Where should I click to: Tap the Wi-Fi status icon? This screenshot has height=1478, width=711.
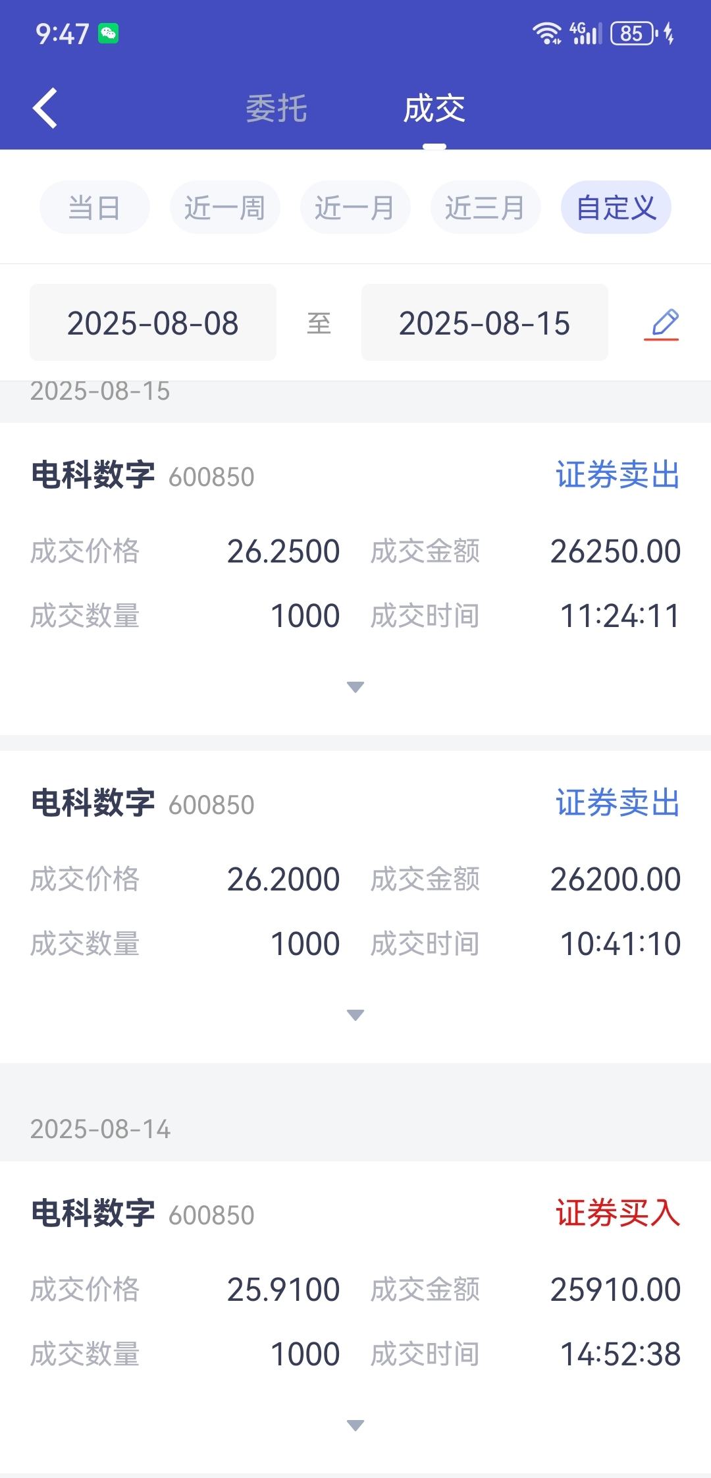point(547,33)
